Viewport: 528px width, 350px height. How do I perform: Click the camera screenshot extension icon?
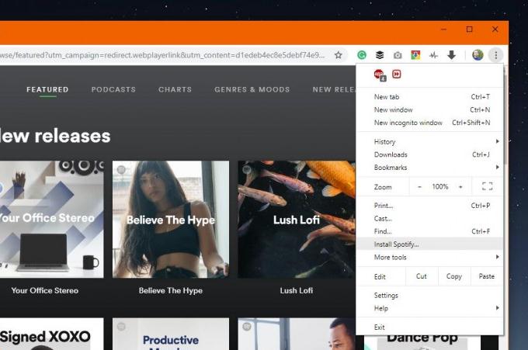click(398, 55)
